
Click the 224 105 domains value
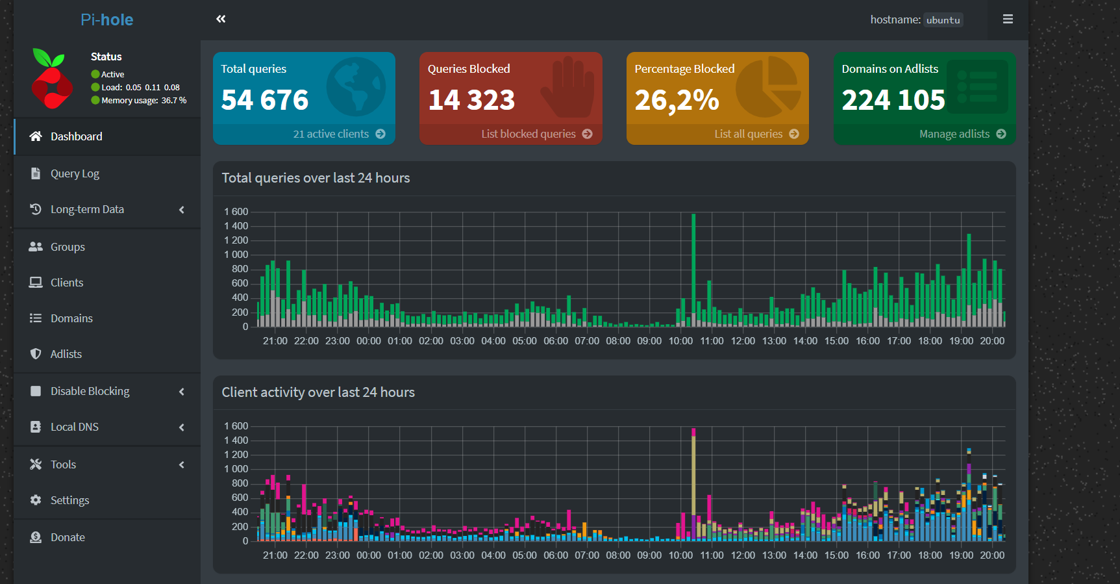[893, 100]
